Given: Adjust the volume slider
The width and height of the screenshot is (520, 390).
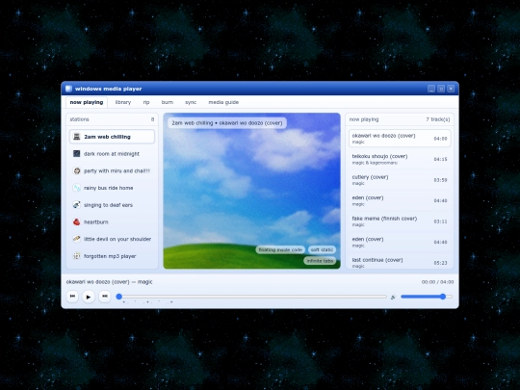Looking at the screenshot, I should coord(427,297).
